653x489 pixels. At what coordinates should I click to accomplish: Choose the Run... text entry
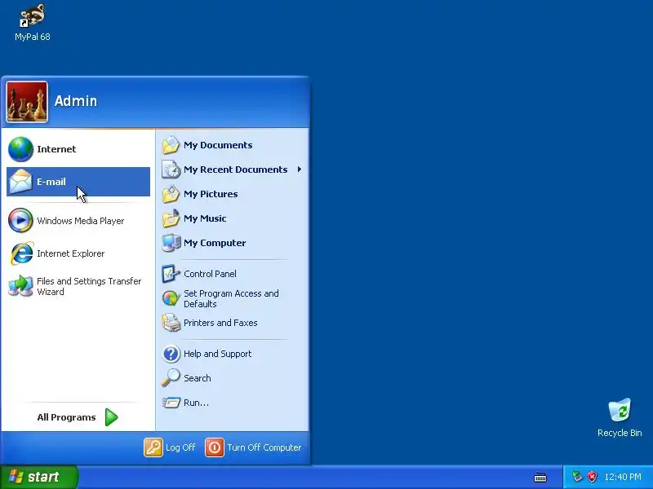click(196, 403)
